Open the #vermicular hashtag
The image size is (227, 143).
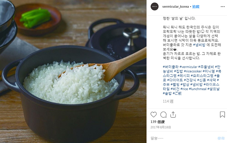pos(188,67)
